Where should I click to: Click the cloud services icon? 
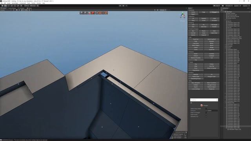(x=223, y=6)
